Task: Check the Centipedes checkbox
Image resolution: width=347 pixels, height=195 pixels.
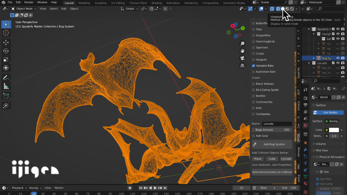Action: pyautogui.click(x=253, y=114)
